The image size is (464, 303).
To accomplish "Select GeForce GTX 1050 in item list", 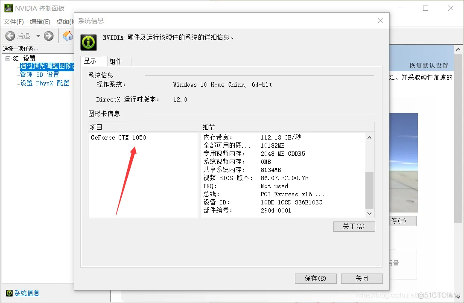I will coord(118,137).
